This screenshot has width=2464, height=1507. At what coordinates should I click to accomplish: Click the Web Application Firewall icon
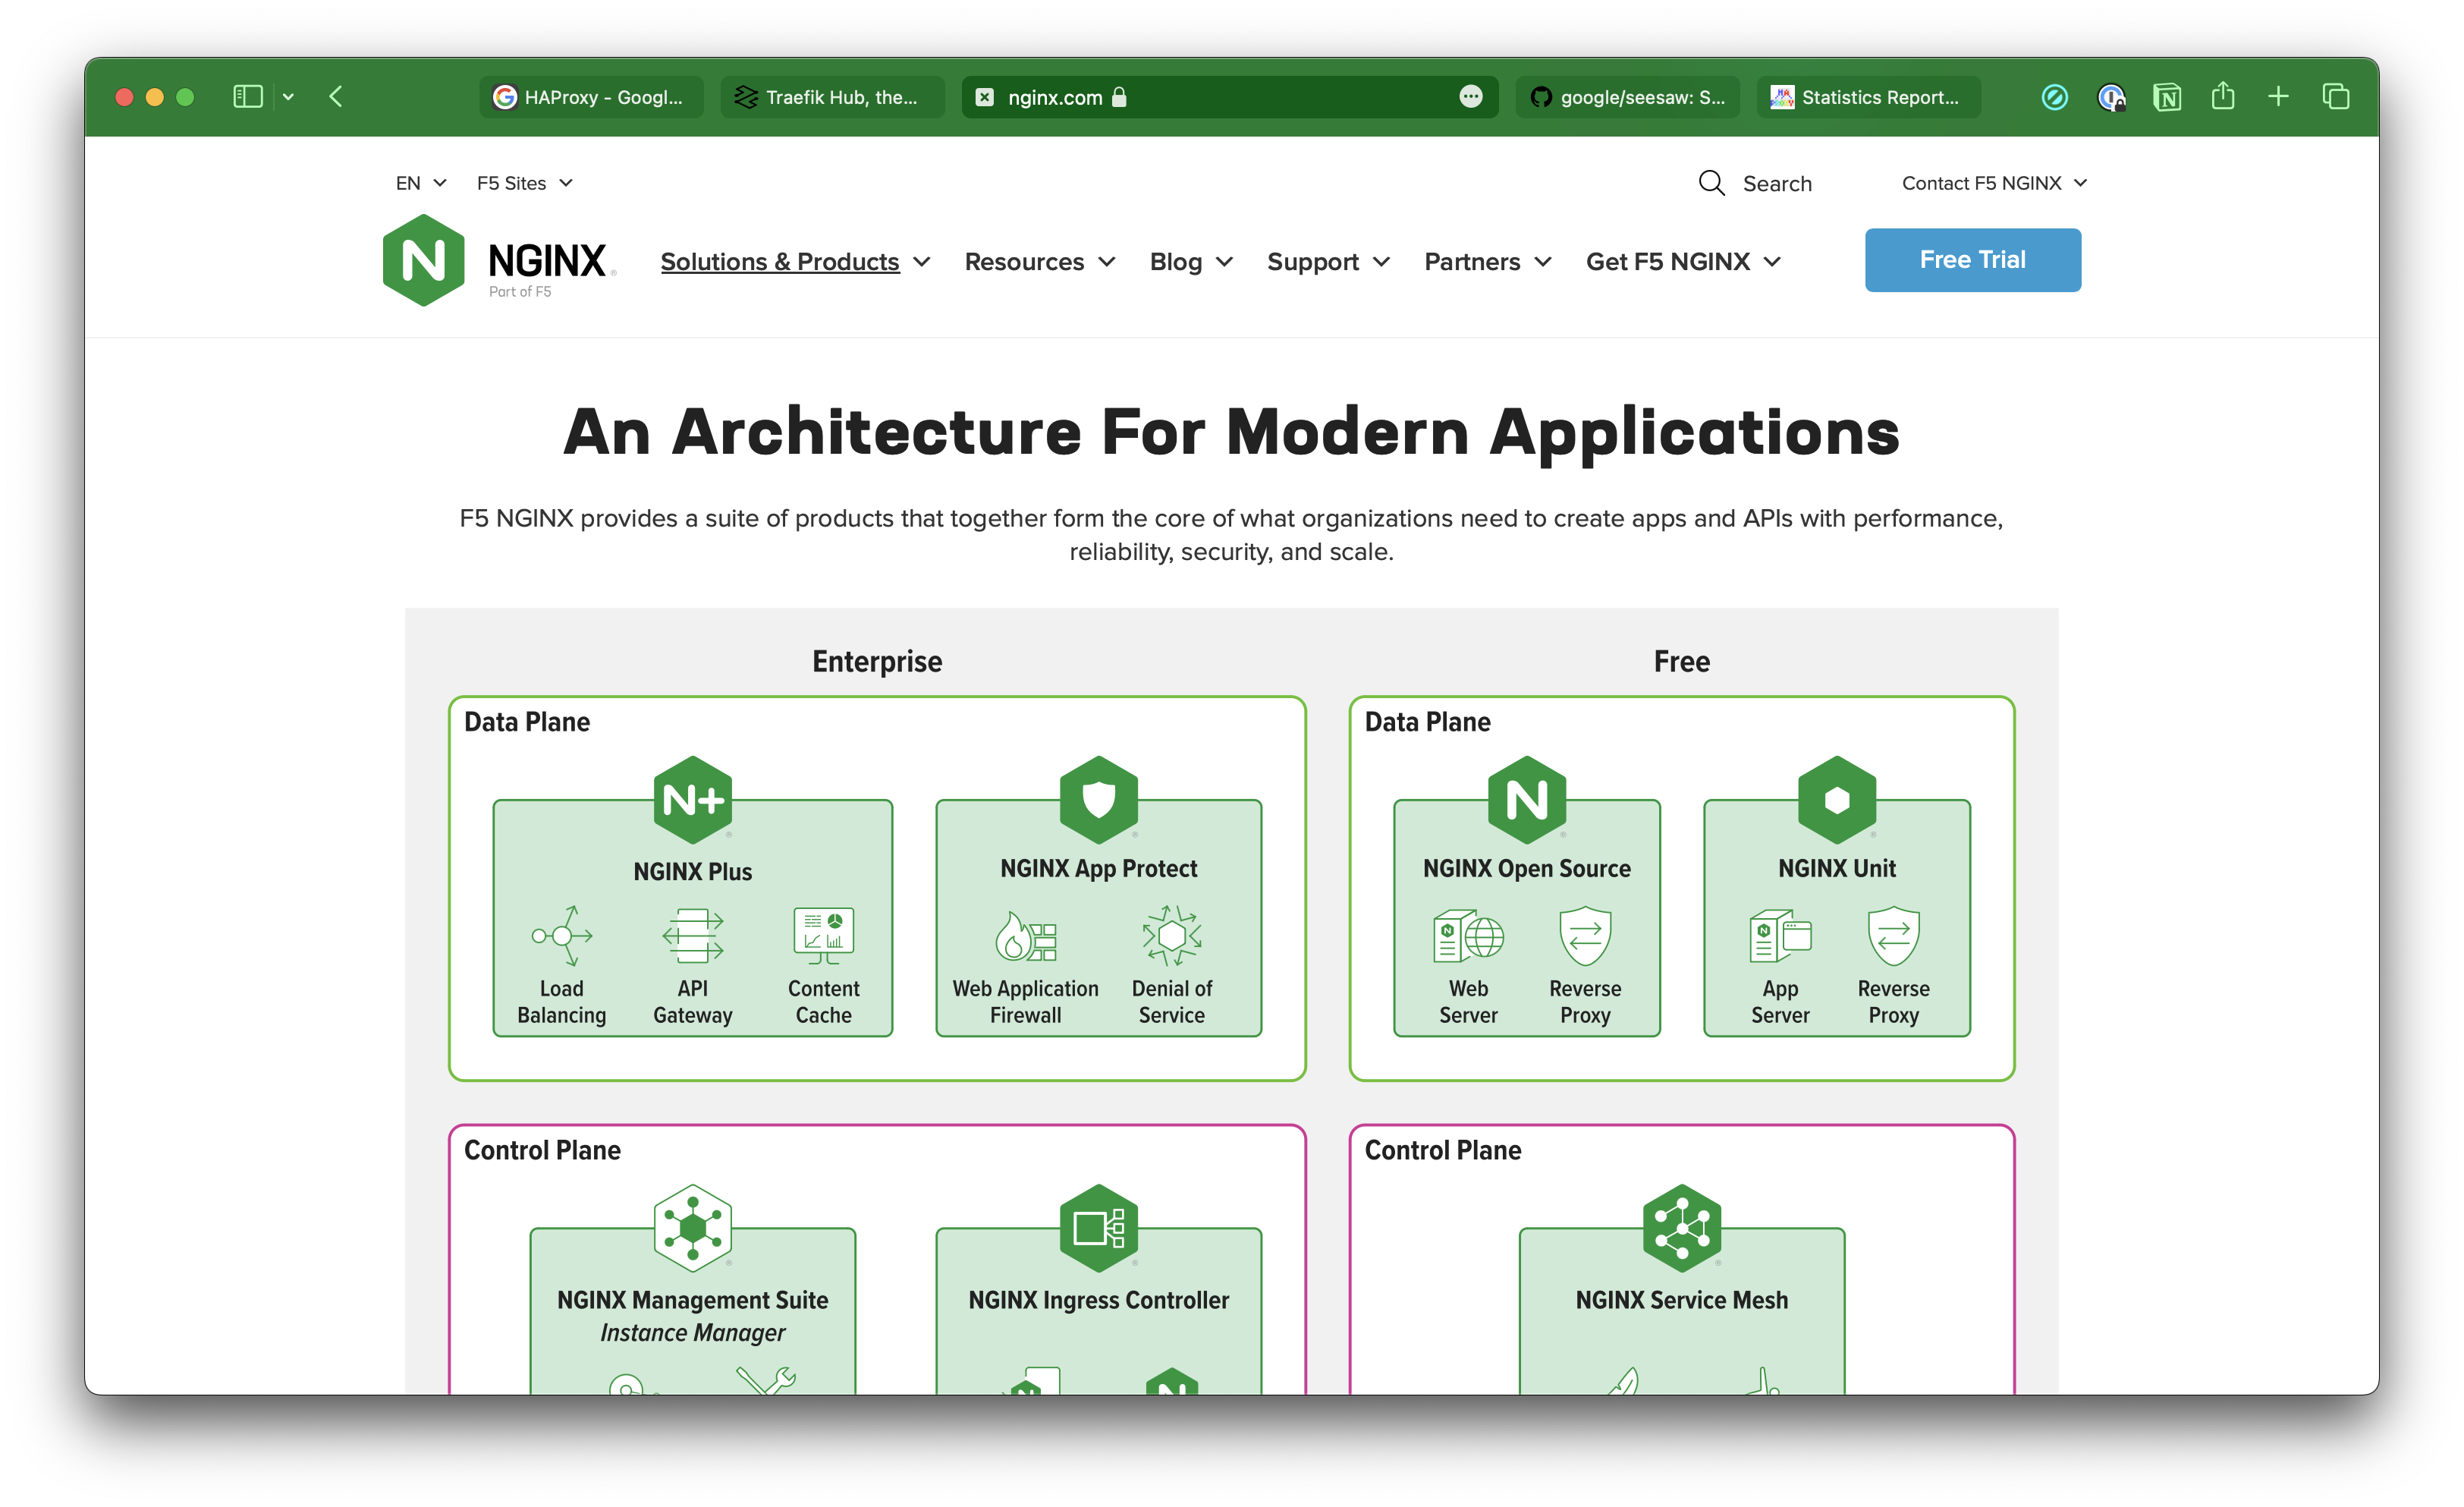(x=1026, y=936)
